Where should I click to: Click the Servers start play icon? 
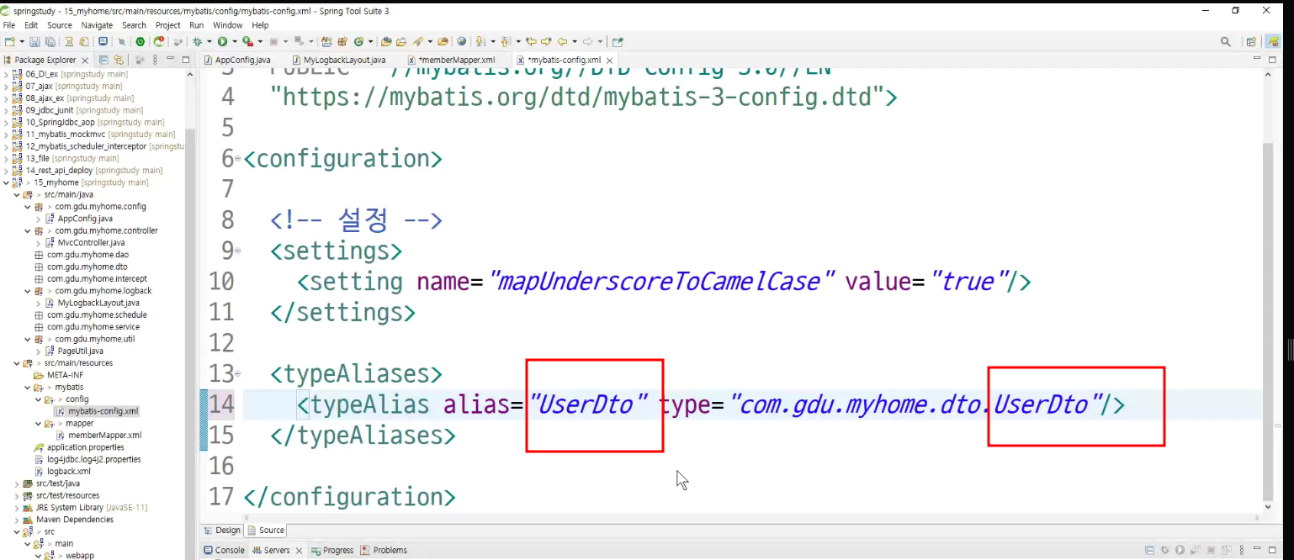[1180, 550]
